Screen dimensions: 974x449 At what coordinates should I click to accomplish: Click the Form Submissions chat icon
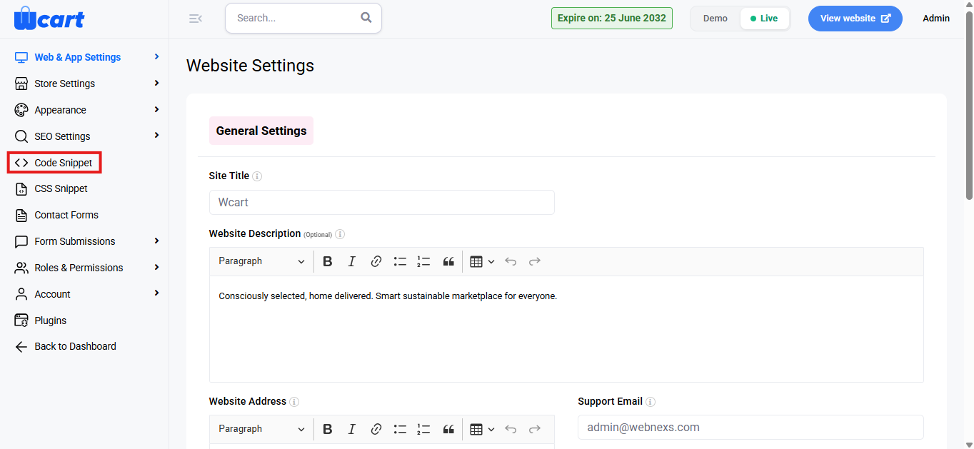(21, 241)
